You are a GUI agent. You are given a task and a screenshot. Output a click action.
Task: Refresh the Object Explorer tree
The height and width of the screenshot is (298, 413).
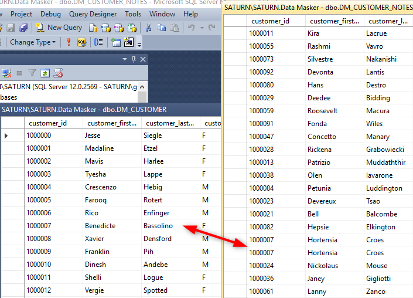coord(45,73)
